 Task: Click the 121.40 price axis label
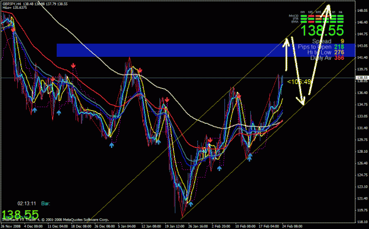click(x=363, y=198)
